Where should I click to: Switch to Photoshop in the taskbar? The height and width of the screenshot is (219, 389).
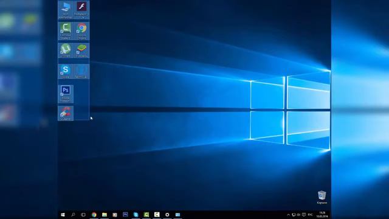point(125,215)
